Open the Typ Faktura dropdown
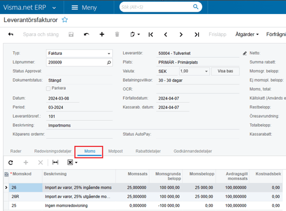 pyautogui.click(x=109, y=54)
